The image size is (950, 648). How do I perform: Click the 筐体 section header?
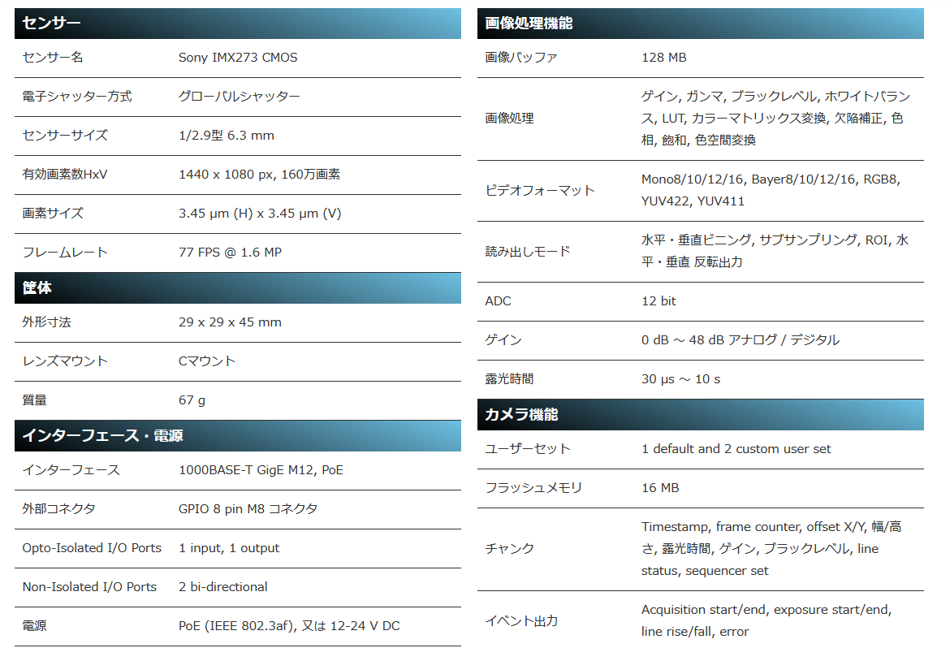pyautogui.click(x=237, y=288)
